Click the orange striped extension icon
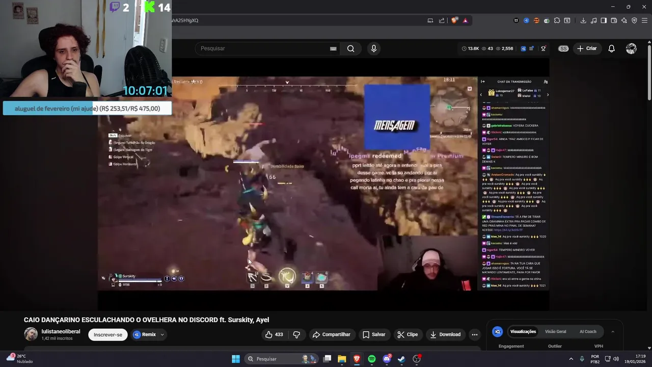This screenshot has width=652, height=367. [536, 20]
